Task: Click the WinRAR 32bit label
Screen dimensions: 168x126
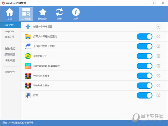Action: [x=41, y=86]
